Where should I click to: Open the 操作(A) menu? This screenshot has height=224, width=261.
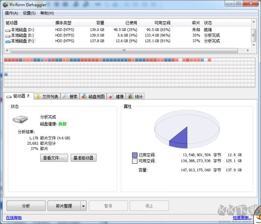click(12, 13)
